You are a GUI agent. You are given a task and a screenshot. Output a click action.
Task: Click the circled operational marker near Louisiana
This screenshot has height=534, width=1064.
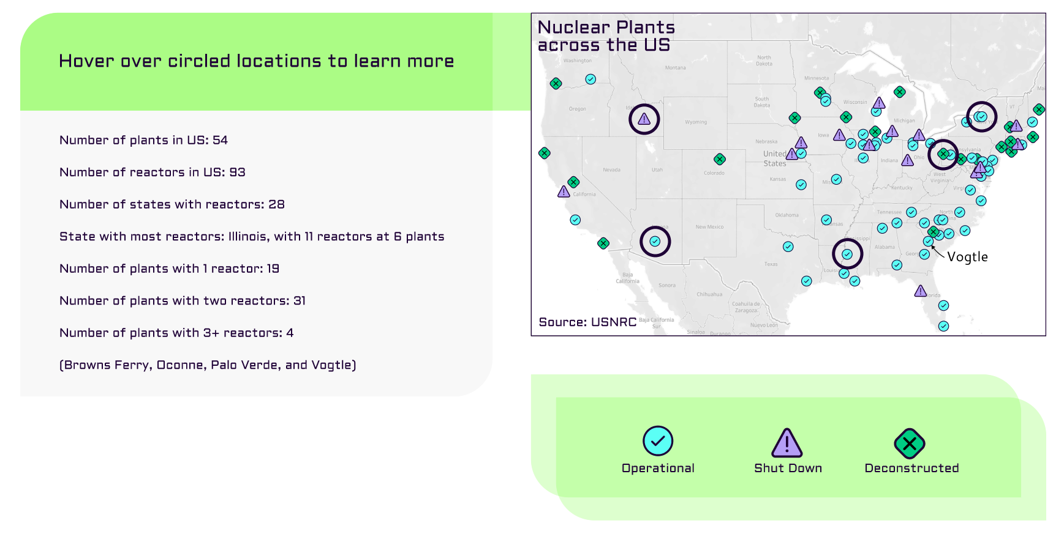click(847, 254)
